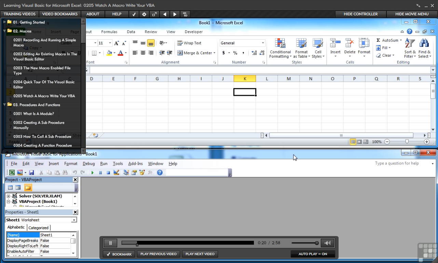Expand the Solver (SOLVER.XLAM) tree node

click(x=9, y=196)
